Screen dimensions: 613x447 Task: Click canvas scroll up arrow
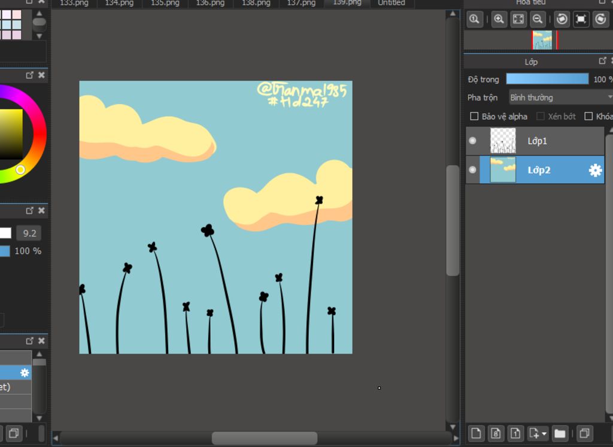tap(453, 14)
